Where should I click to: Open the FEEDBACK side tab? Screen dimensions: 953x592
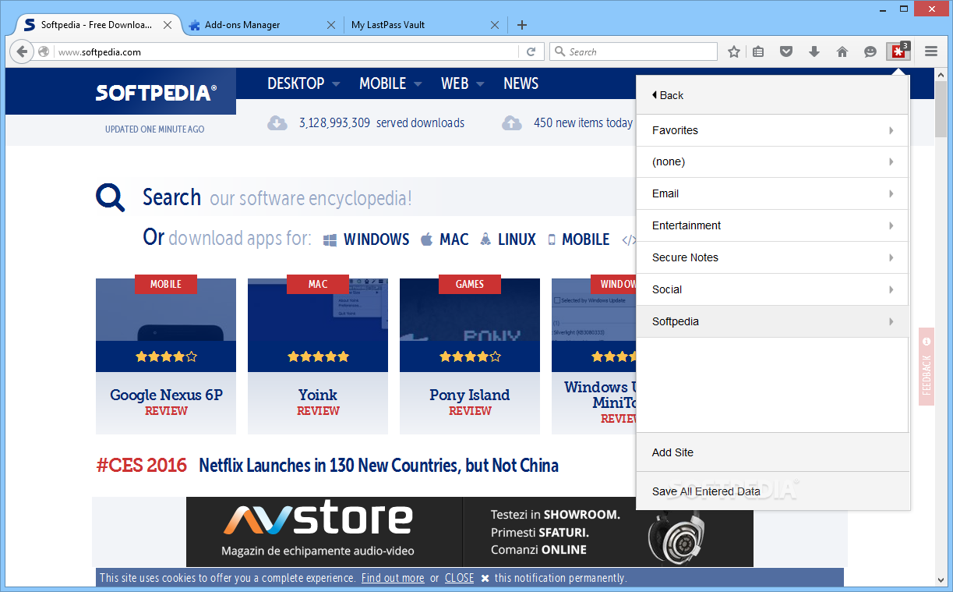click(x=927, y=367)
